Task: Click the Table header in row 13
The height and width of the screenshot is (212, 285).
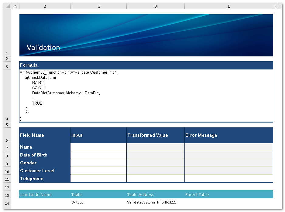Action: [x=98, y=194]
